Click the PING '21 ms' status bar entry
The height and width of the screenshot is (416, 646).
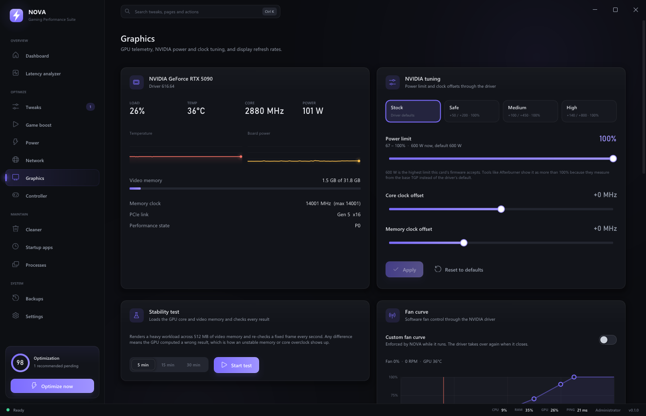[x=577, y=410]
